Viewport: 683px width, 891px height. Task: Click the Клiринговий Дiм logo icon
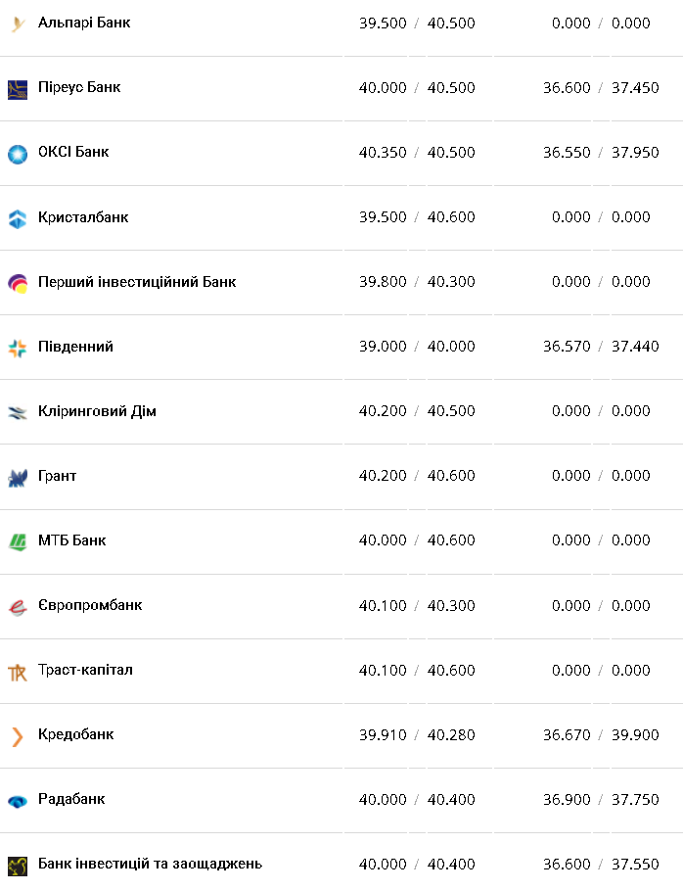coord(18,412)
